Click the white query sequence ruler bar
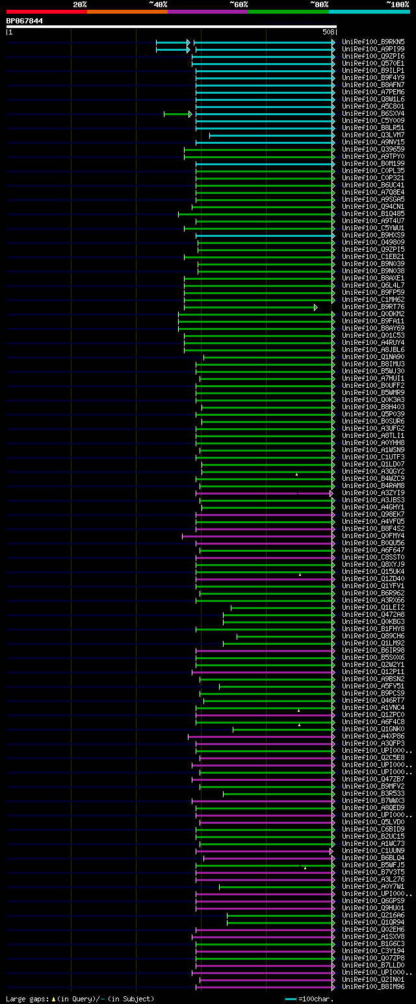 tap(172, 27)
